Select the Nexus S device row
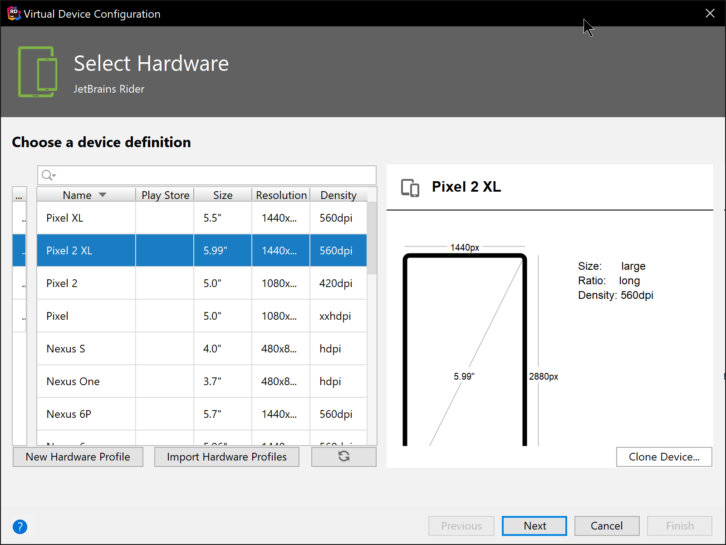The width and height of the screenshot is (726, 545). click(x=202, y=349)
